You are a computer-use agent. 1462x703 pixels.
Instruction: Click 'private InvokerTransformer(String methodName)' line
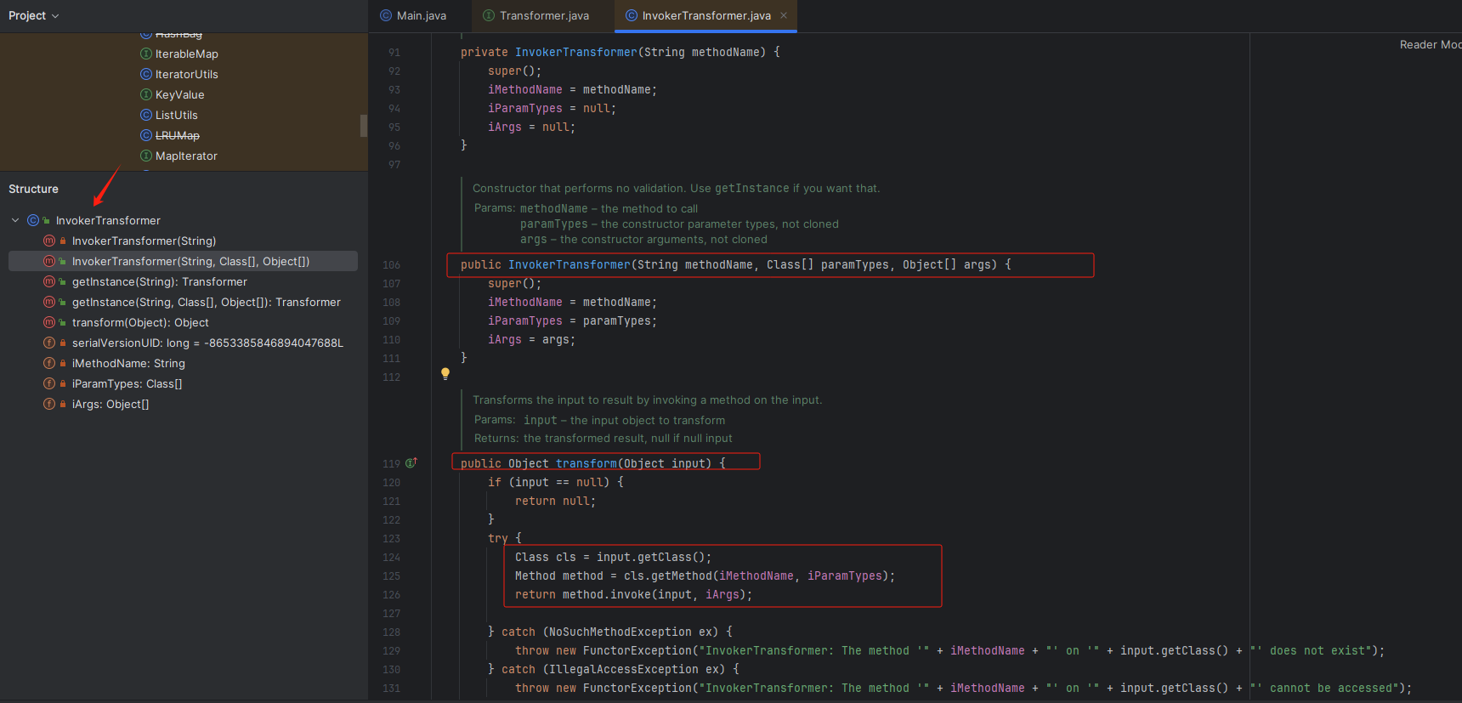pyautogui.click(x=620, y=52)
